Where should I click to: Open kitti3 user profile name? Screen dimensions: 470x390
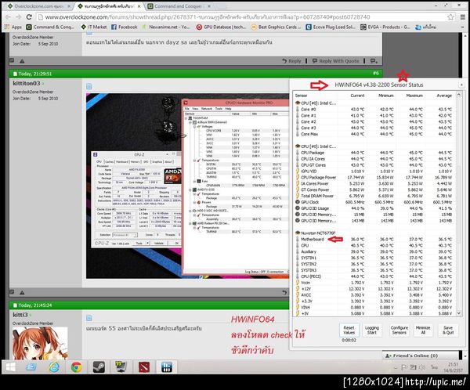click(20, 315)
